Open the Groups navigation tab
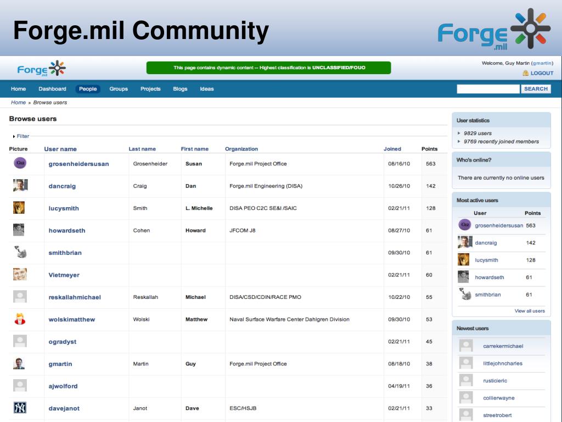Screen dimensions: 562x422 tap(119, 89)
